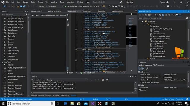Click the Search Solution Explorer field
This screenshot has width=190, height=106.
(162, 18)
